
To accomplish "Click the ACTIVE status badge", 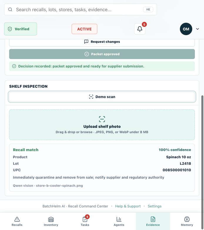I will pyautogui.click(x=84, y=29).
